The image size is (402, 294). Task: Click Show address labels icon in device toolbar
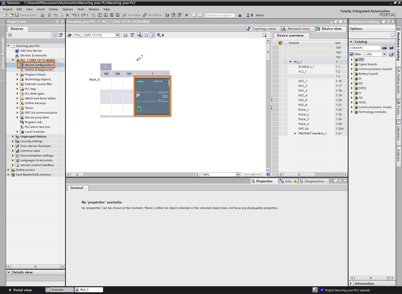[125, 35]
